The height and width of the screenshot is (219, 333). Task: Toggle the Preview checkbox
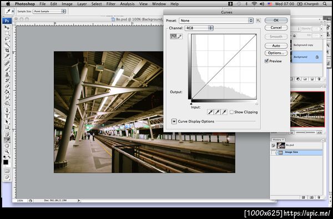pyautogui.click(x=266, y=61)
